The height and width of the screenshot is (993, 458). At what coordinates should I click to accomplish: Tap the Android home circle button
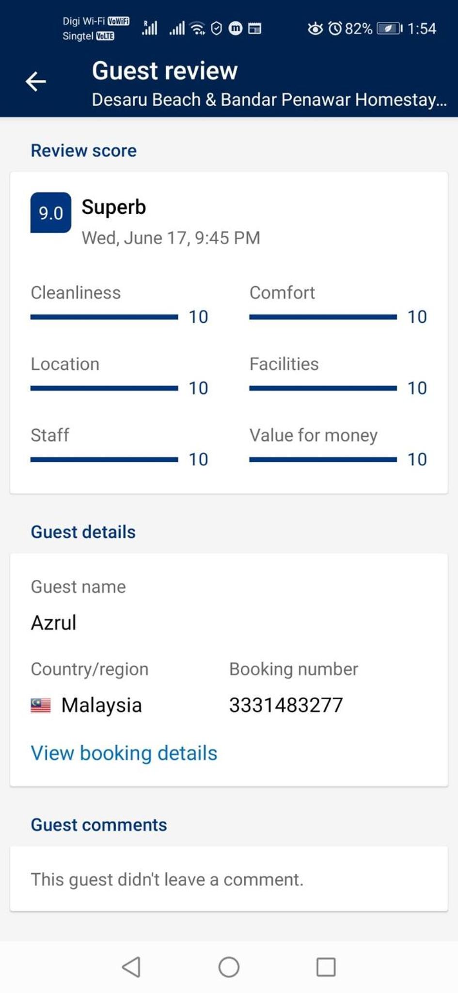[x=229, y=967]
